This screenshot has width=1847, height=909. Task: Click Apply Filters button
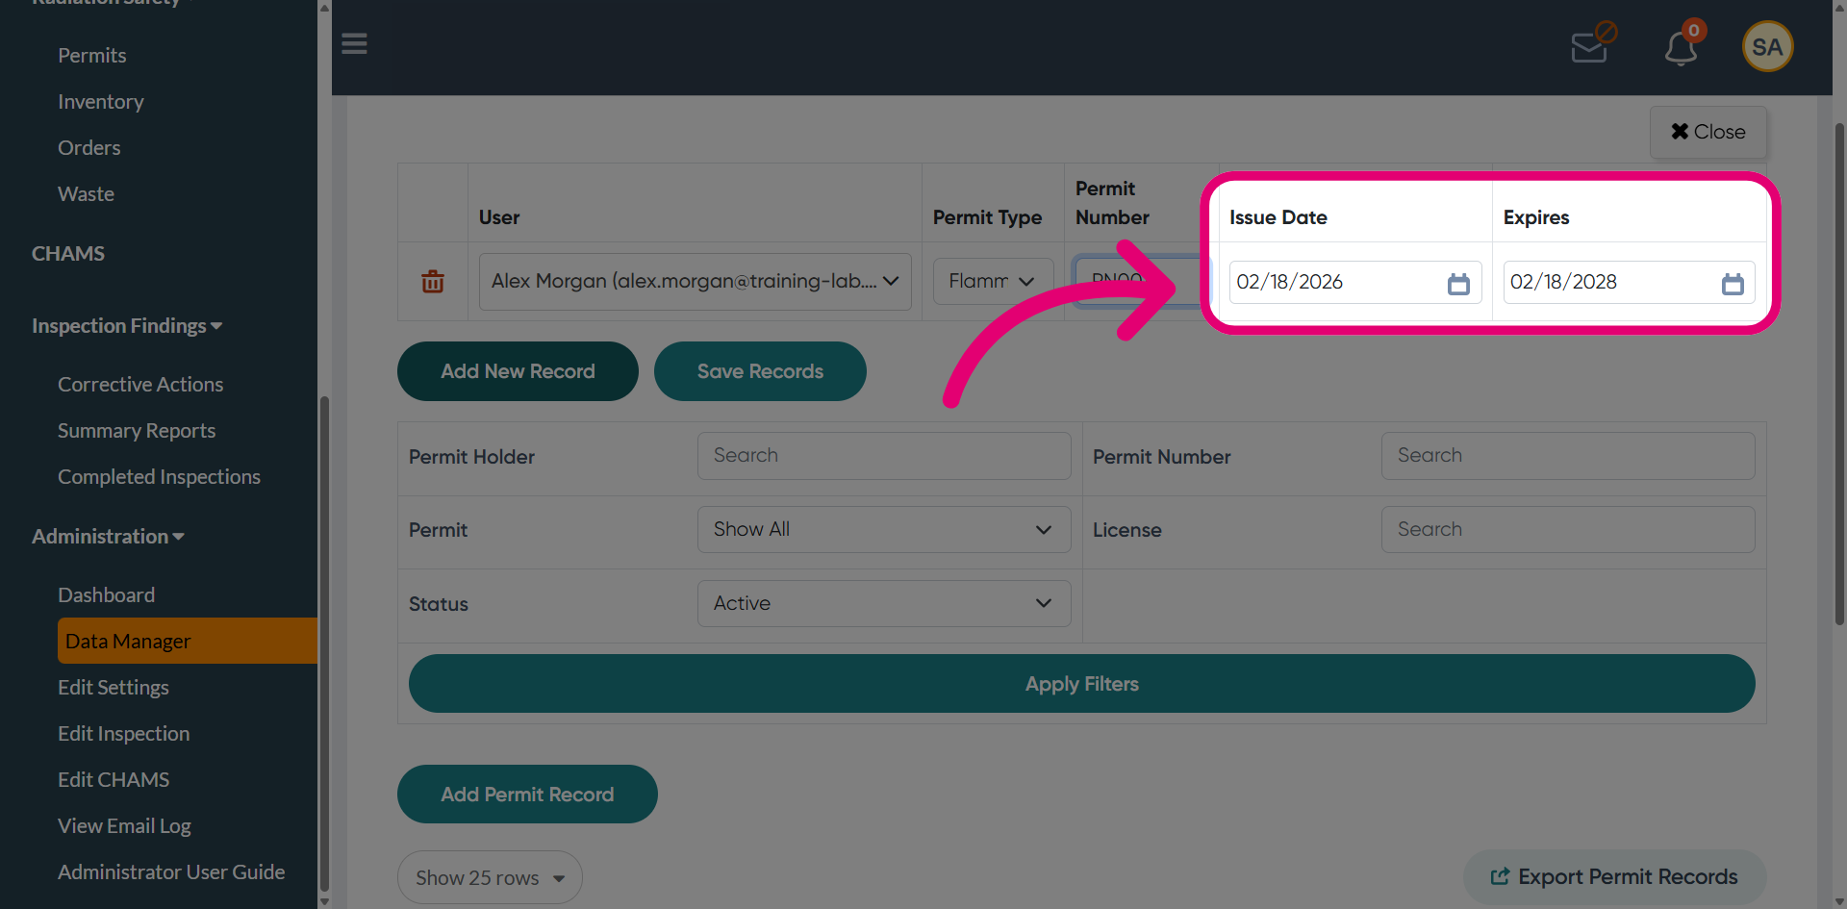click(1081, 684)
